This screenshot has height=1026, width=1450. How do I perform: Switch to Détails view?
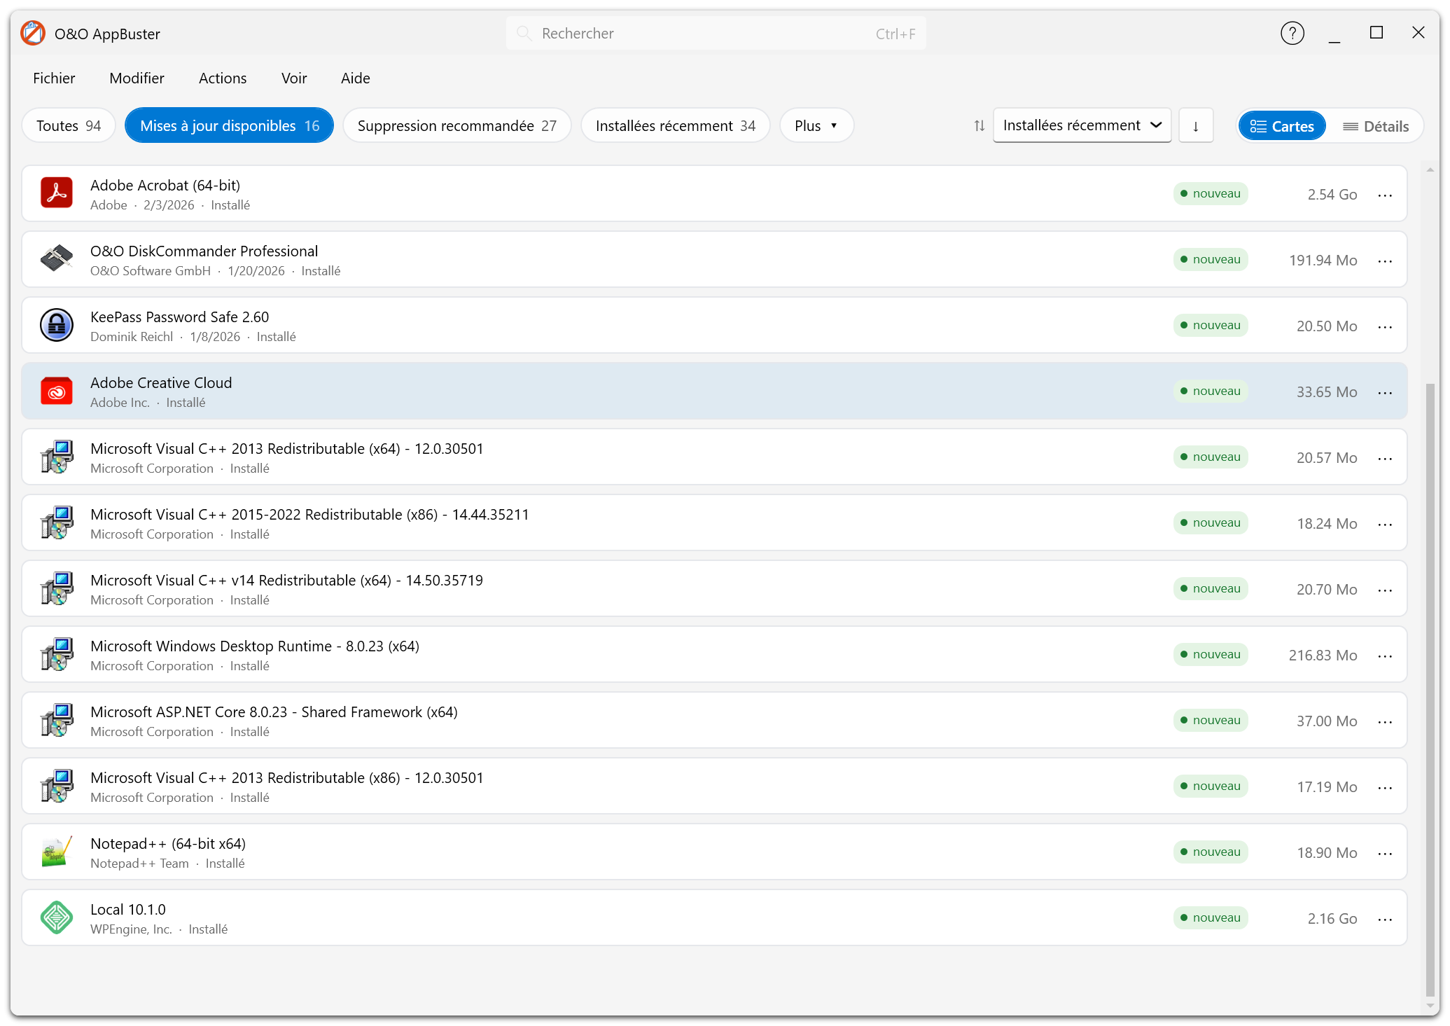1375,126
